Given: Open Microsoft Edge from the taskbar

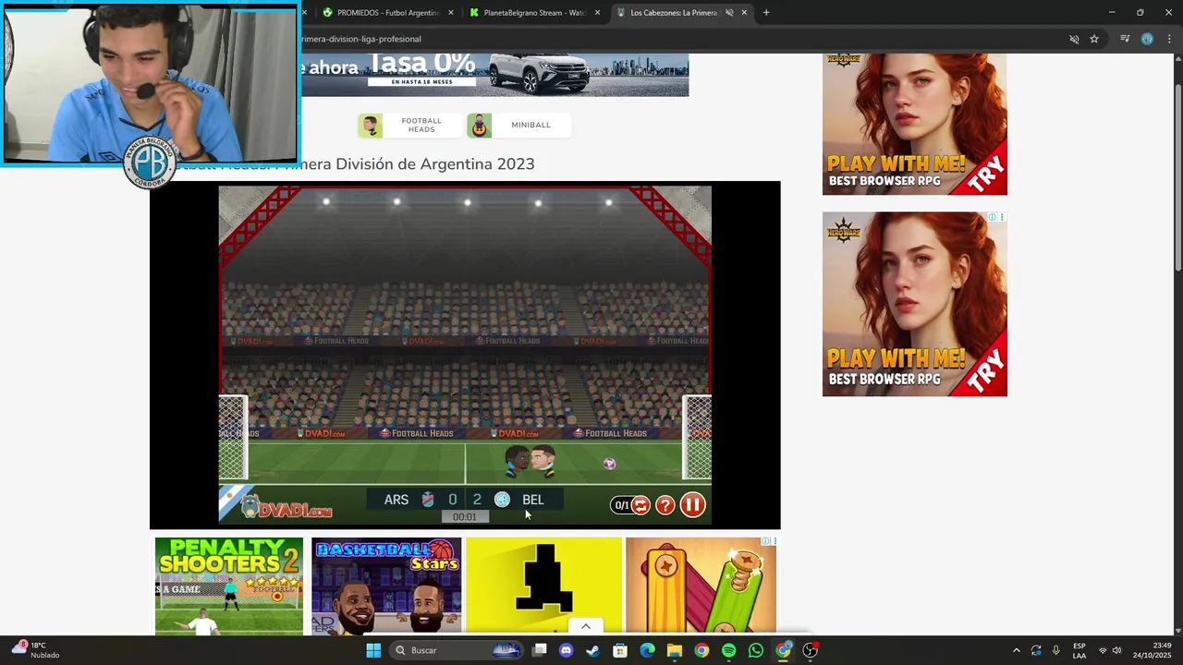Looking at the screenshot, I should tap(648, 650).
